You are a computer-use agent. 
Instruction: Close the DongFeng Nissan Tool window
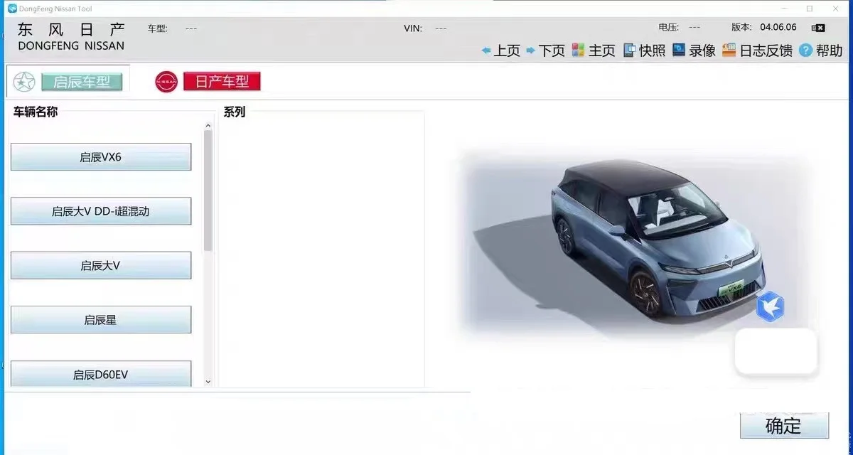pyautogui.click(x=835, y=9)
